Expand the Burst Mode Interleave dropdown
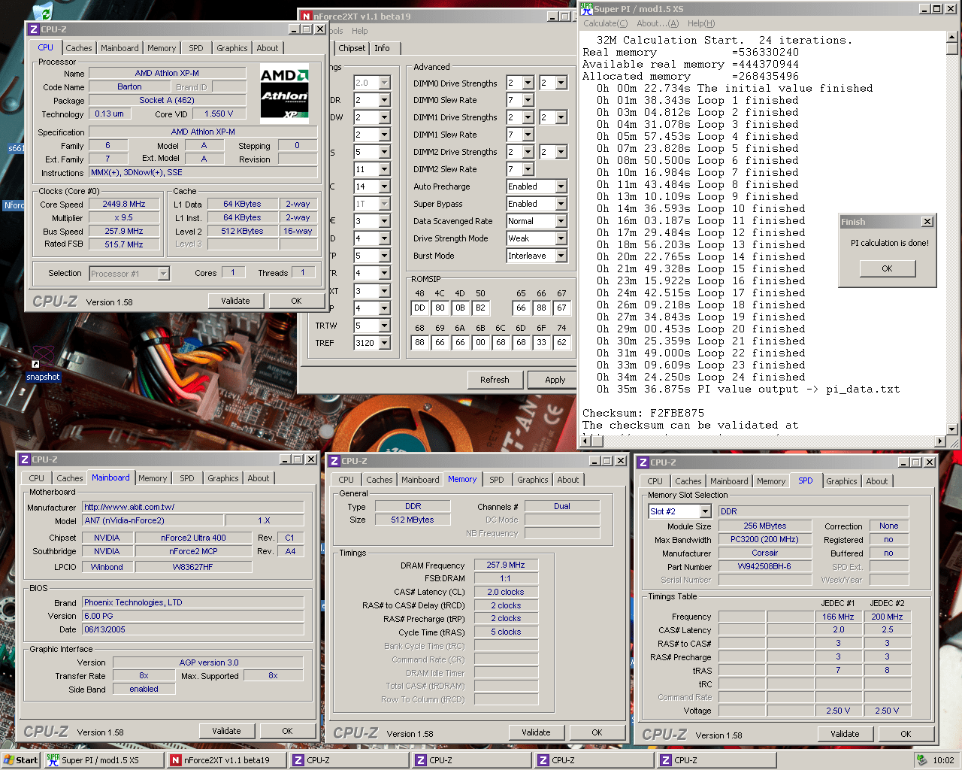Image resolution: width=962 pixels, height=770 pixels. (561, 256)
